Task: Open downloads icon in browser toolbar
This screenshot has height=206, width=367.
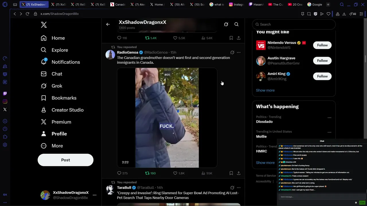Action: 344,14
